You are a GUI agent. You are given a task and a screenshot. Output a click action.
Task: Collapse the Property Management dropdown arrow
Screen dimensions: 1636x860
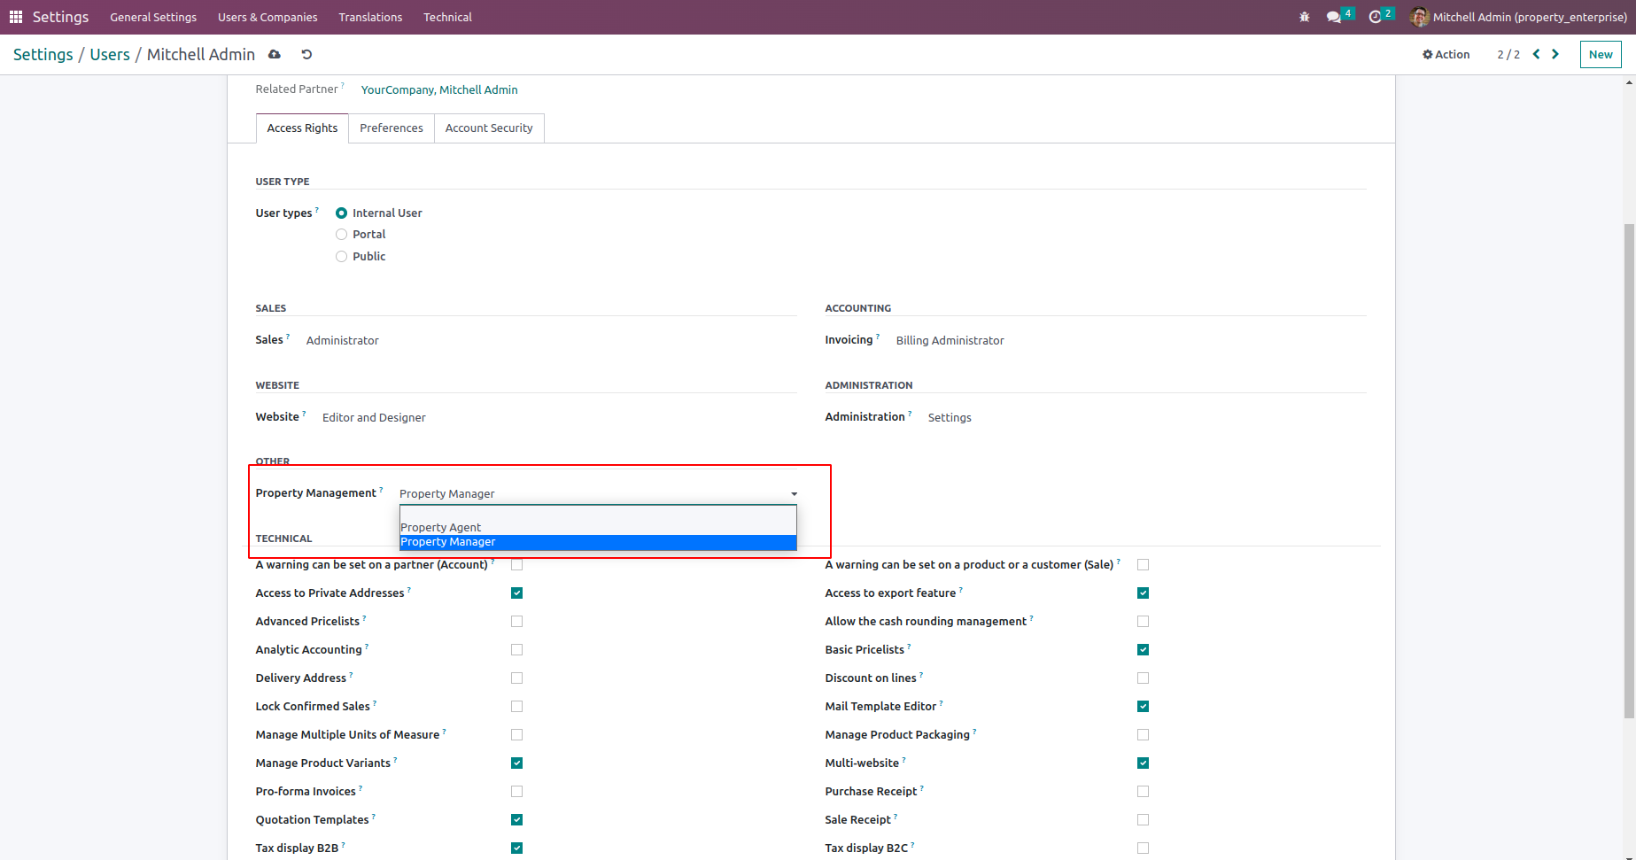point(794,494)
